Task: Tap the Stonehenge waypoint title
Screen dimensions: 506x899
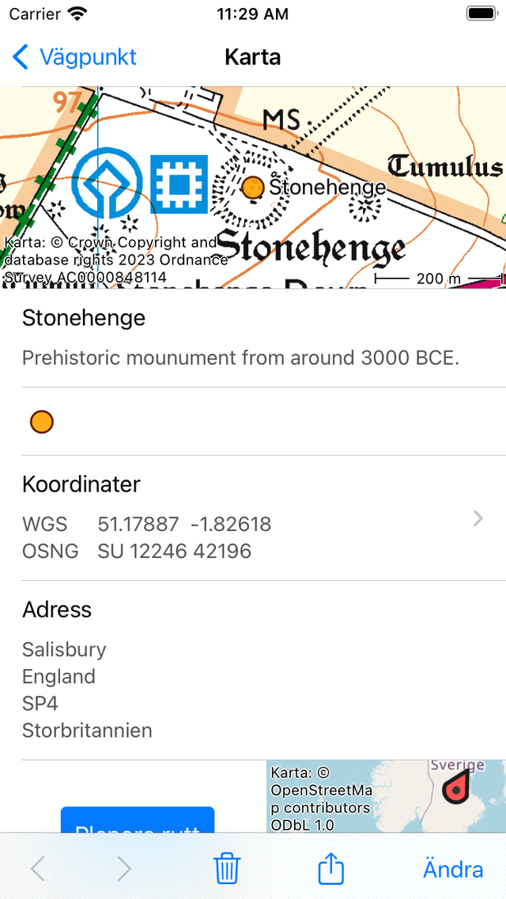Action: [x=84, y=318]
